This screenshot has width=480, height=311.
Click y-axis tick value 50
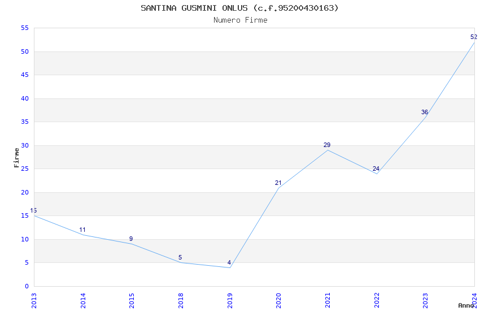25,51
